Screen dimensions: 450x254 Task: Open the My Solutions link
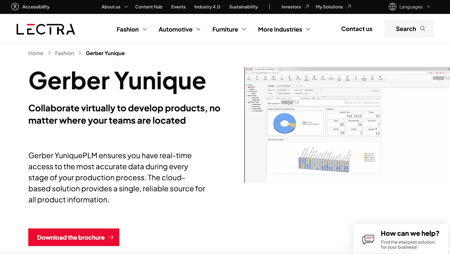coord(329,7)
